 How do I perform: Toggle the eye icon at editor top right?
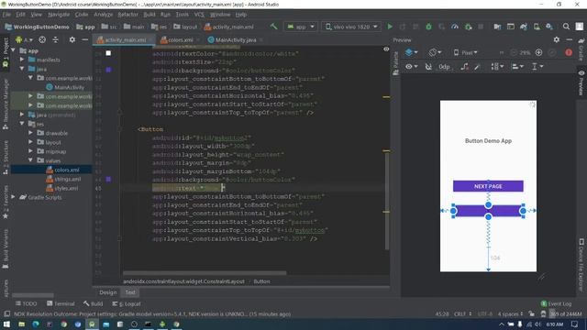tap(386, 49)
